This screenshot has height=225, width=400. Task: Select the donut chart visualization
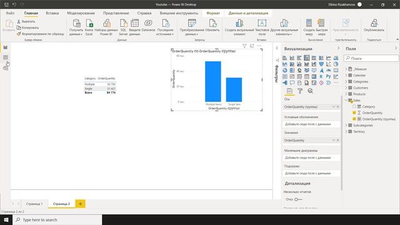tap(285, 70)
